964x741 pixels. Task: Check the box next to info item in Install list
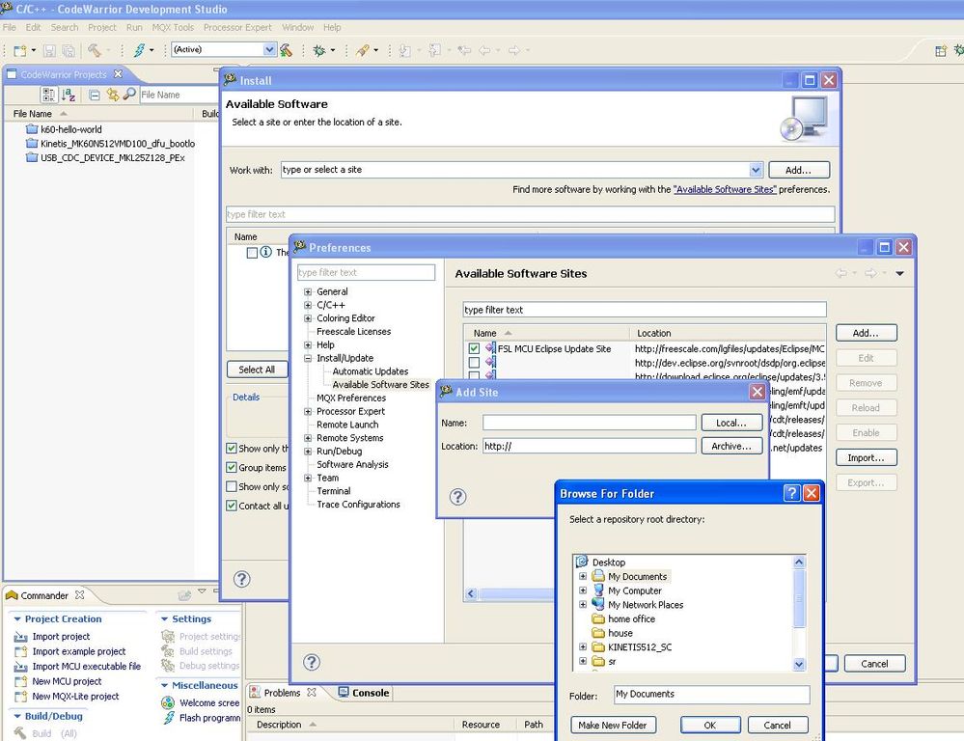(252, 253)
